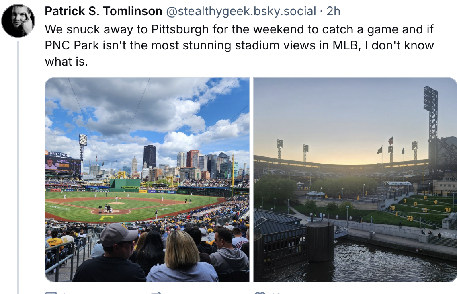Open the sunset stadium exterior photo

pos(355,180)
